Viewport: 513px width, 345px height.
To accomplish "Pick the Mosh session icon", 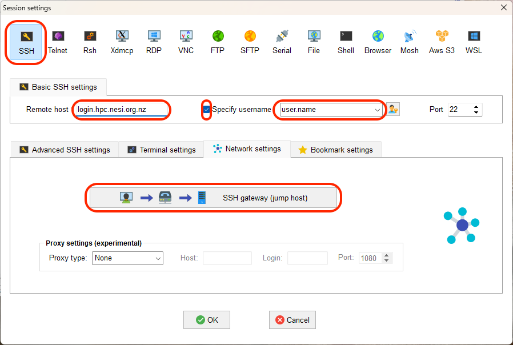I will coord(410,42).
